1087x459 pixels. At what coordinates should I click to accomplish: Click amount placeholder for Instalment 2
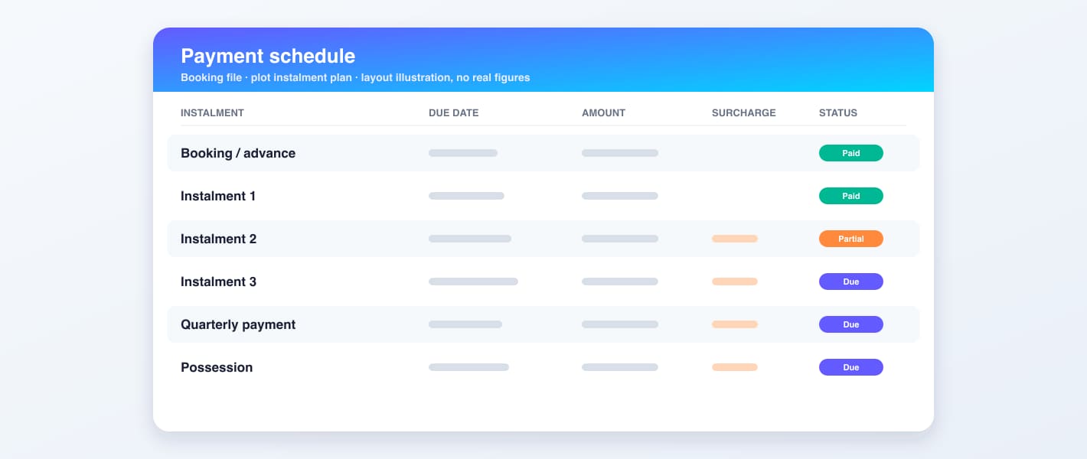click(620, 239)
